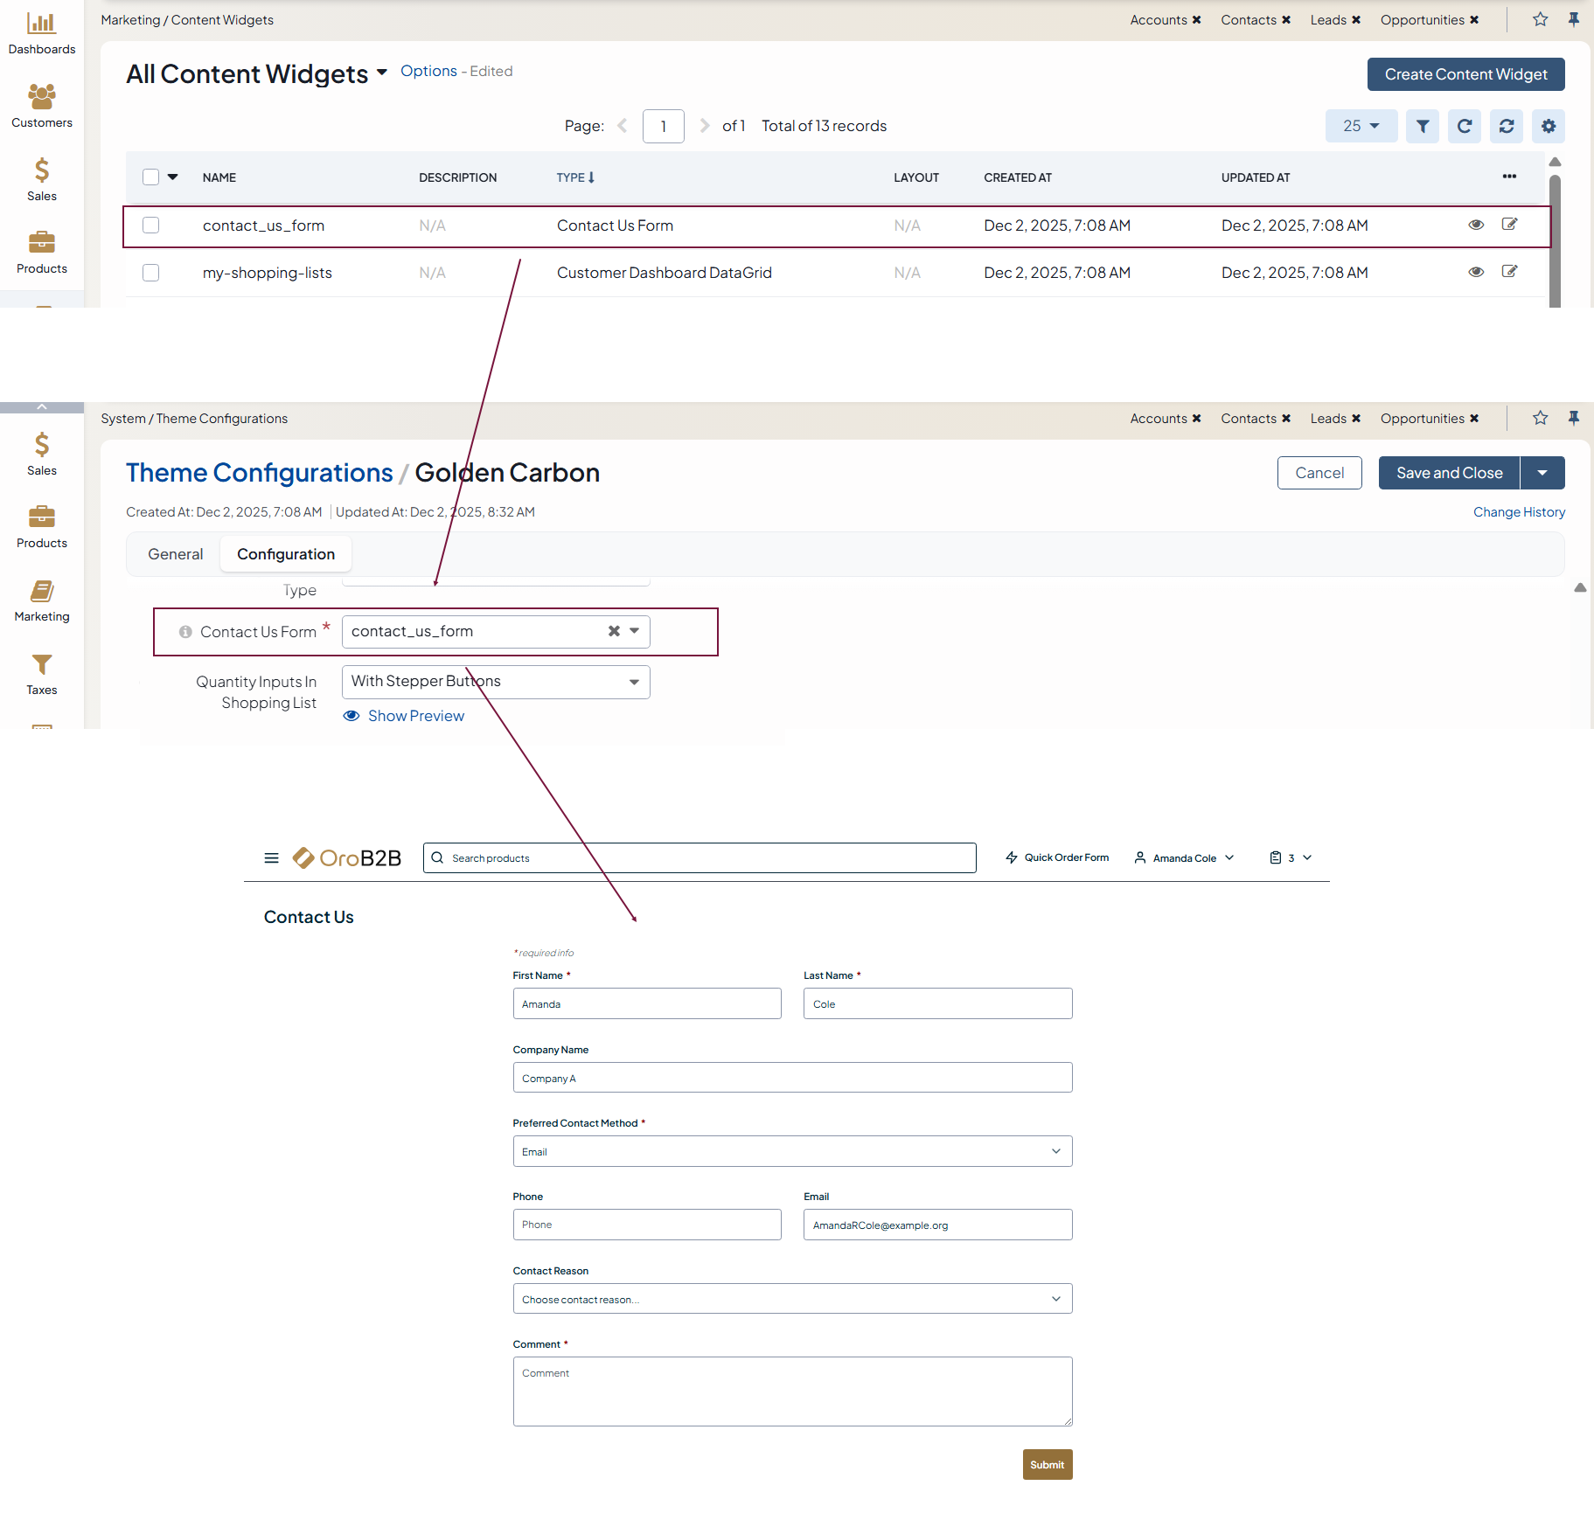The height and width of the screenshot is (1513, 1594).
Task: Select the my-shopping-lists row checkbox
Action: coord(150,273)
